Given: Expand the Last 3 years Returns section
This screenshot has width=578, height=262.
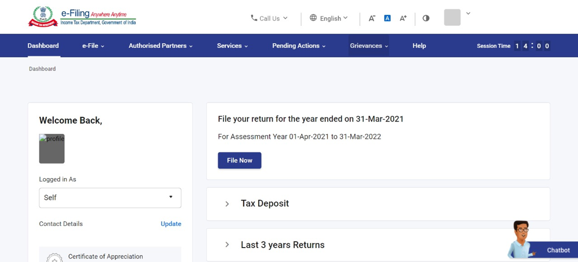Looking at the screenshot, I should click(x=227, y=245).
